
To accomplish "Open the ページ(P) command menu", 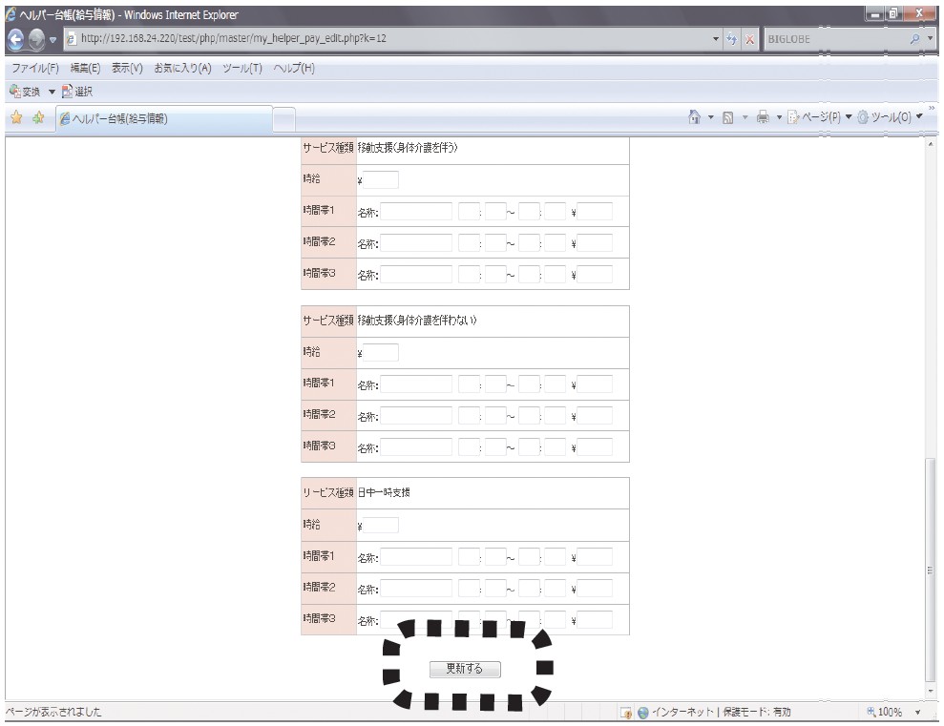I will pos(819,117).
